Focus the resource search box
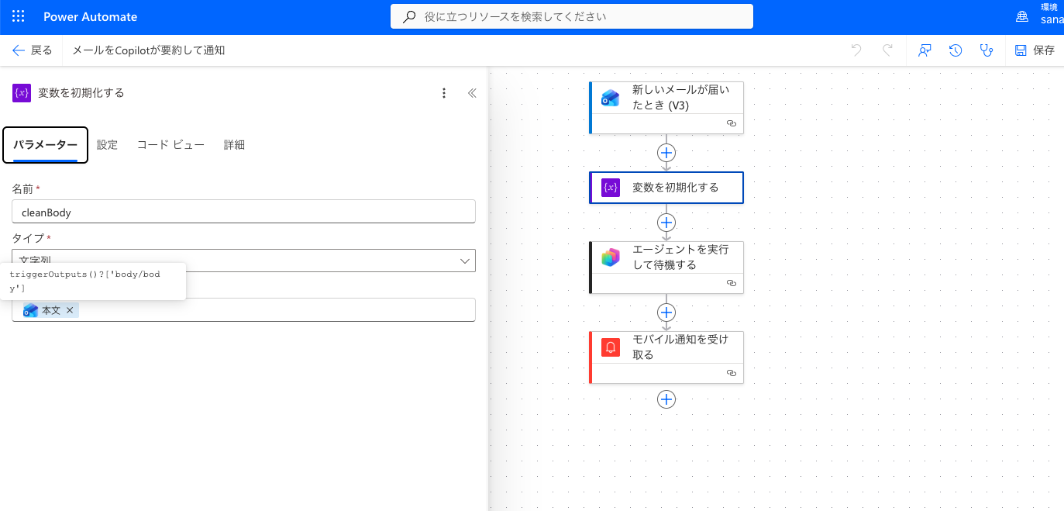 pos(572,16)
